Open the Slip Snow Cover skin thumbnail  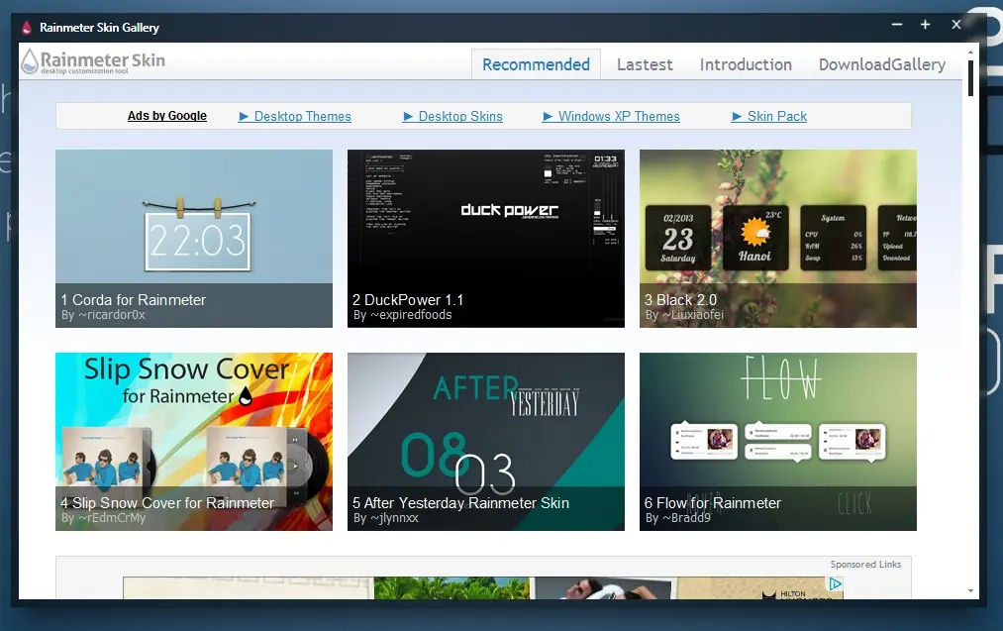point(194,442)
